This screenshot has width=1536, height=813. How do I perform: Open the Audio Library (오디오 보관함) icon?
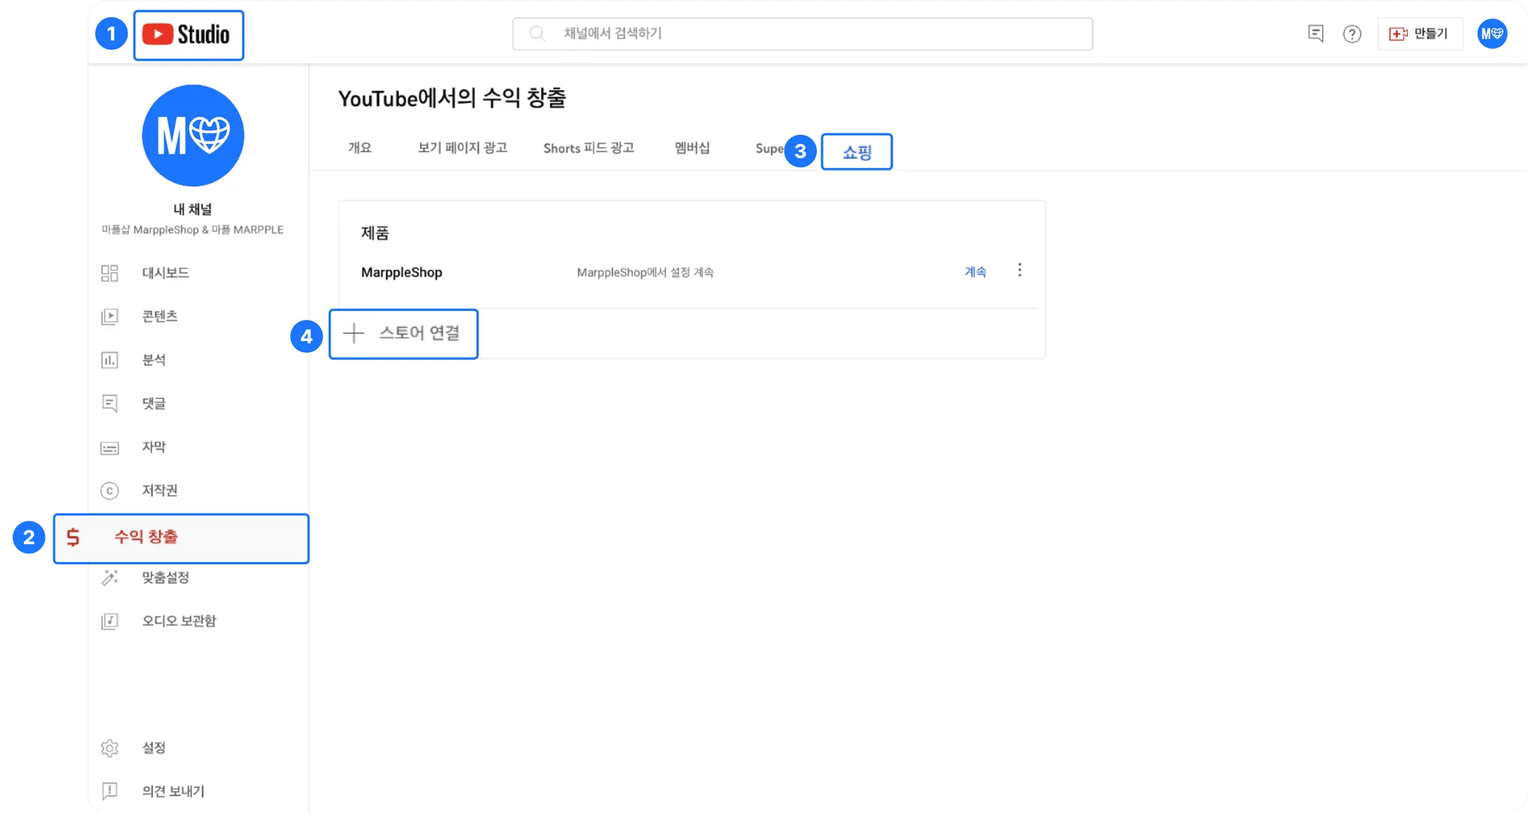109,621
